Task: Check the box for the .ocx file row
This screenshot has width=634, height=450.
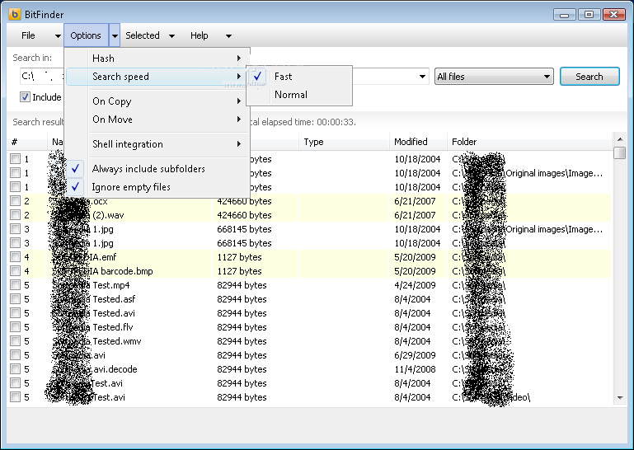Action: tap(16, 201)
